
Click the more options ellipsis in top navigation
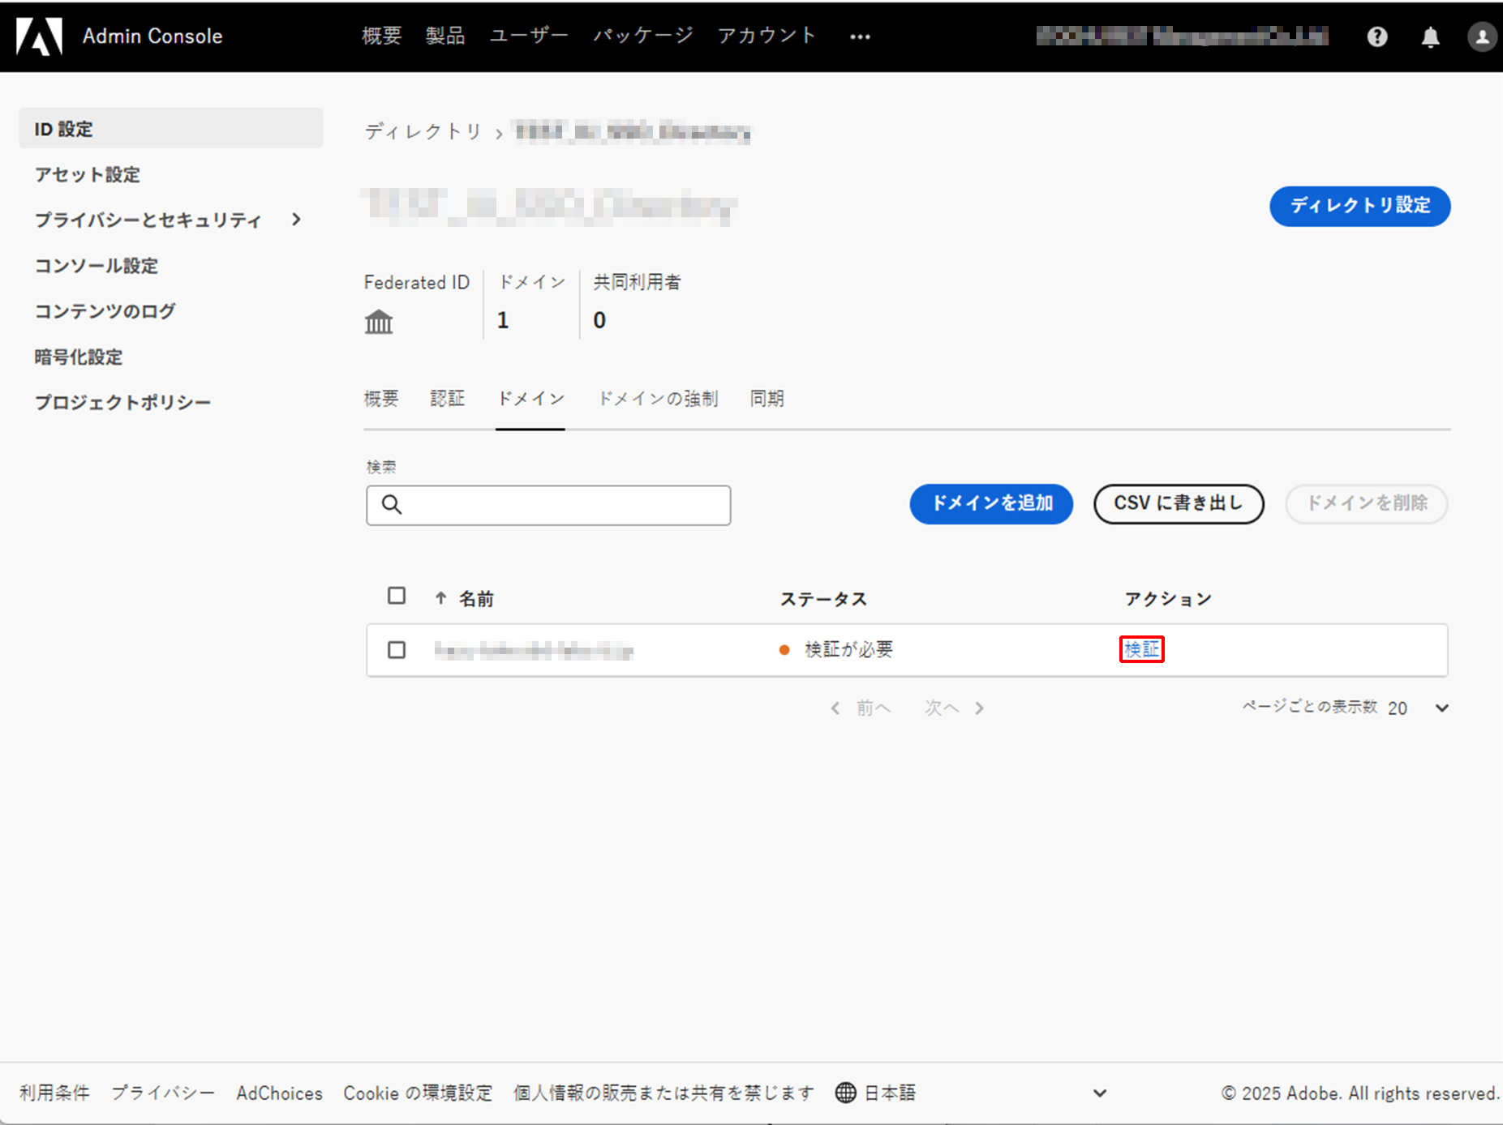(860, 36)
